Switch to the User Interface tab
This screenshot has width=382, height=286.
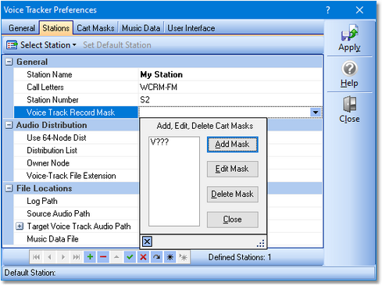(x=191, y=28)
